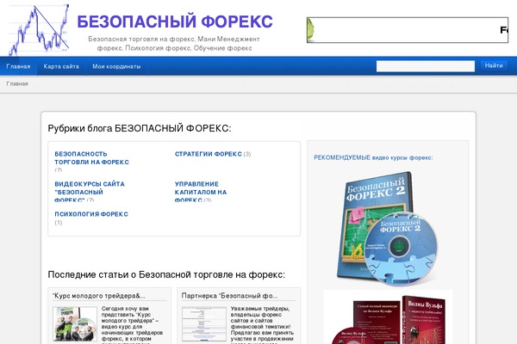Open category Безопасность торговли на форекс
The width and height of the screenshot is (517, 344).
[91, 158]
